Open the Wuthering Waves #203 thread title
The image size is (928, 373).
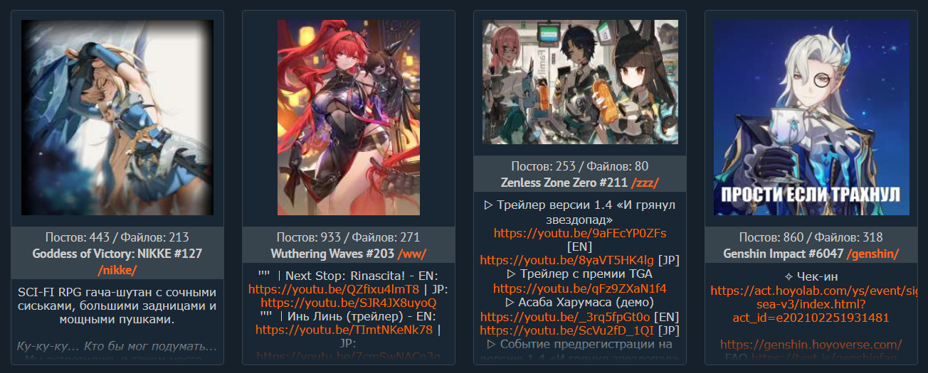point(332,254)
